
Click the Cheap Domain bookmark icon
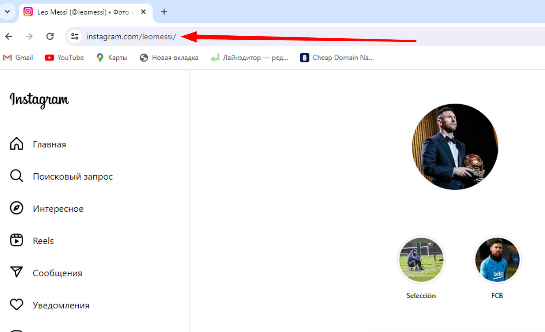(x=305, y=58)
